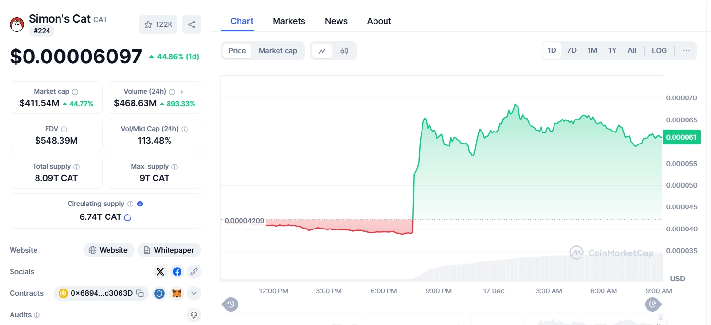Switch to the Chart tab
Viewport: 711px width, 325px height.
242,21
